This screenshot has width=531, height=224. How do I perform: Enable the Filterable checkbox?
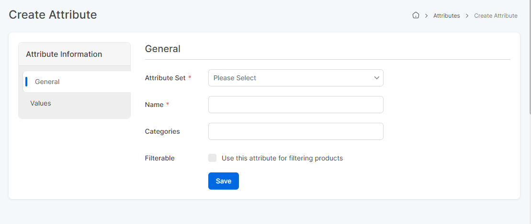coord(213,158)
